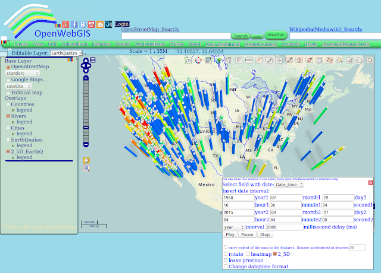Open the Layers menu
Screen dimensions: 381x273
[21, 44]
